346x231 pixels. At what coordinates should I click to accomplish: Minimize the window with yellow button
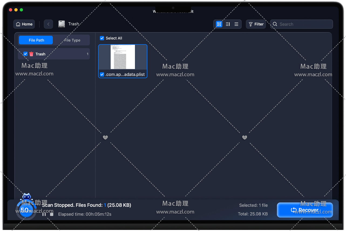[x=16, y=10]
